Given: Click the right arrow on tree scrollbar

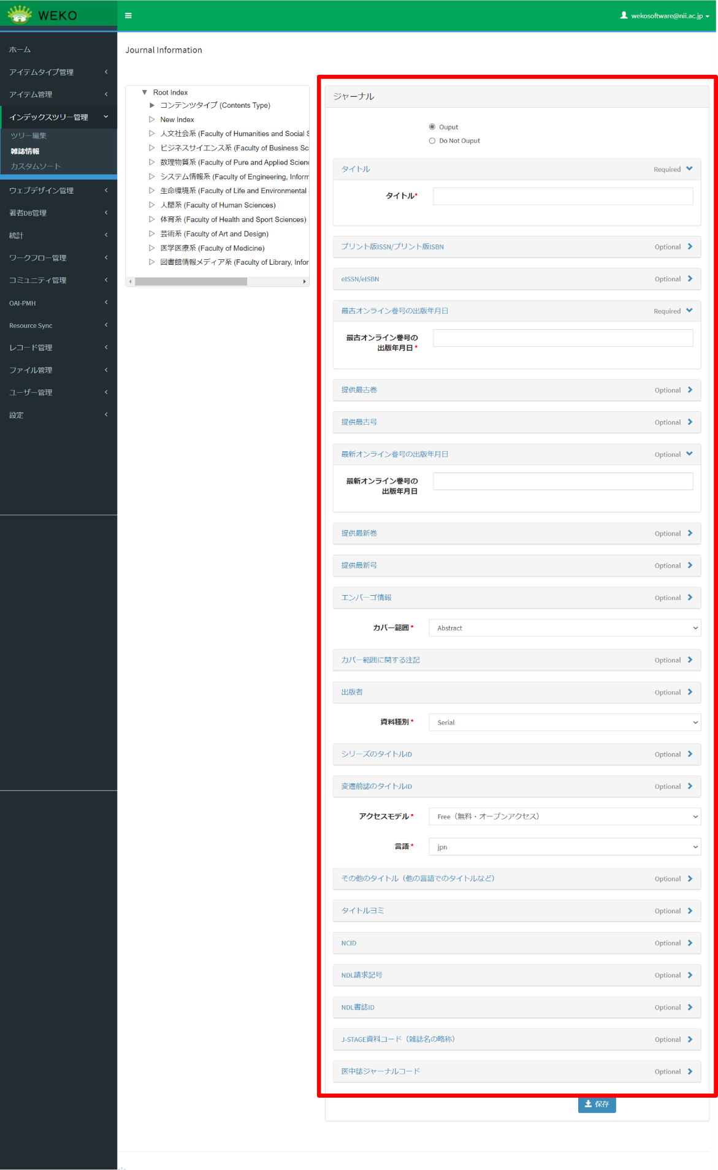Looking at the screenshot, I should tap(304, 282).
